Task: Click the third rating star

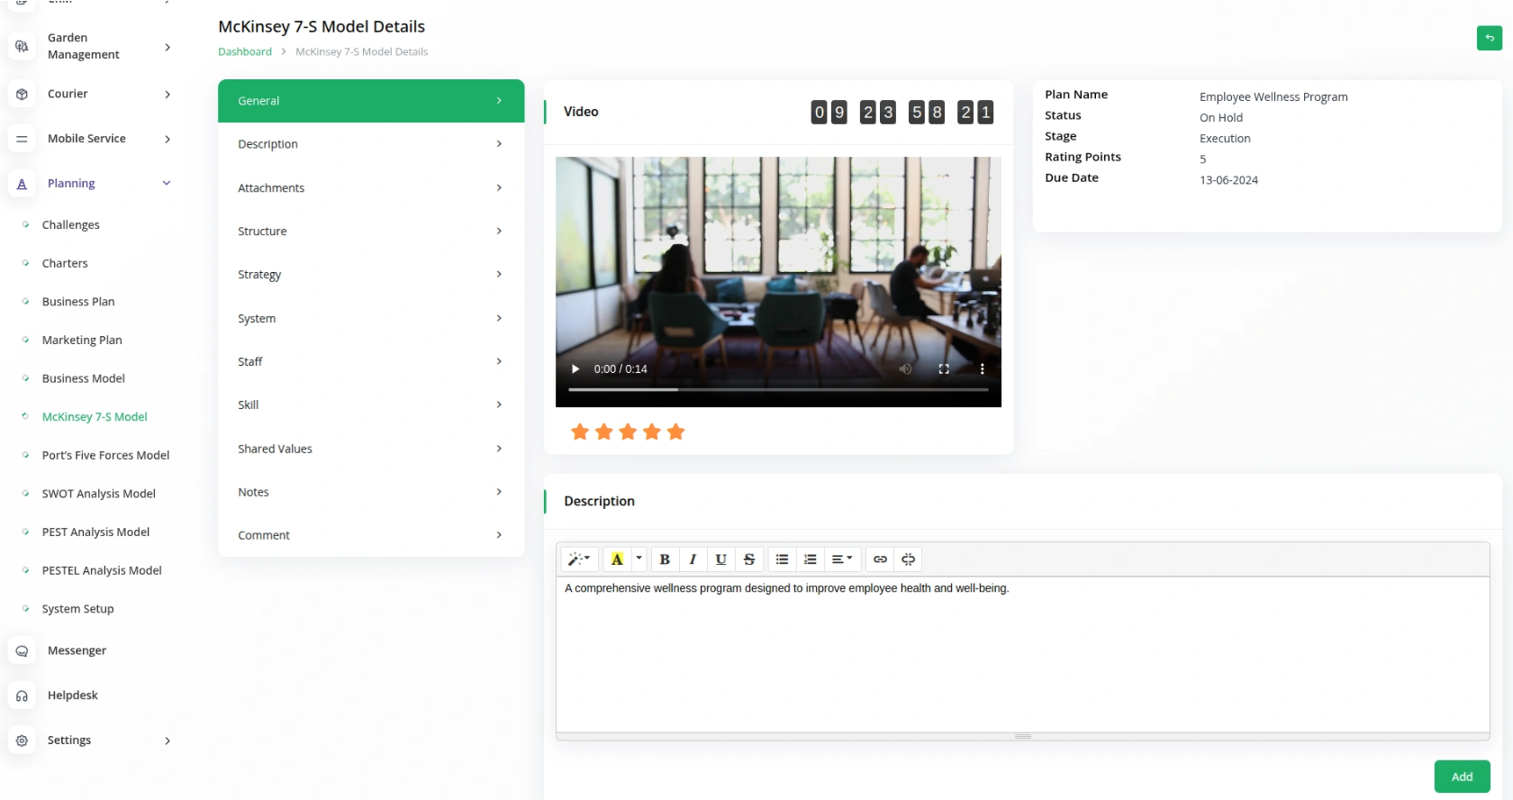Action: 628,432
